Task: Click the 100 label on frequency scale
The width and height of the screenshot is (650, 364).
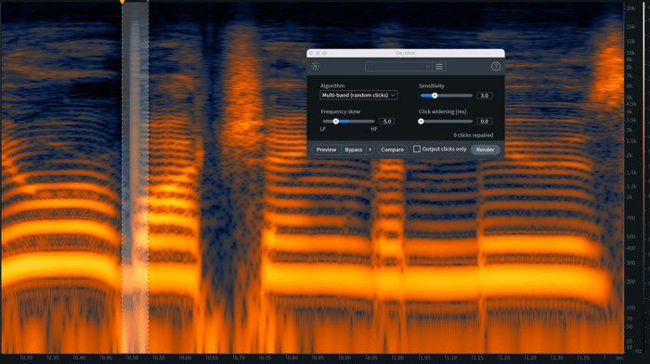Action: pyautogui.click(x=630, y=307)
